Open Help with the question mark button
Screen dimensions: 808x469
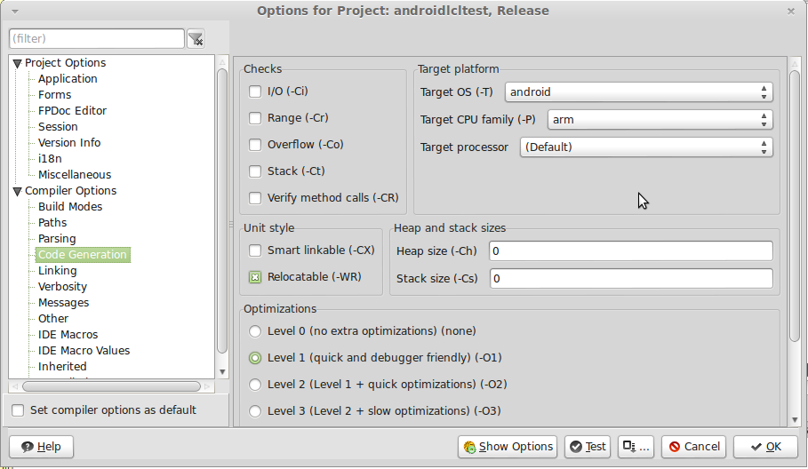pos(41,446)
